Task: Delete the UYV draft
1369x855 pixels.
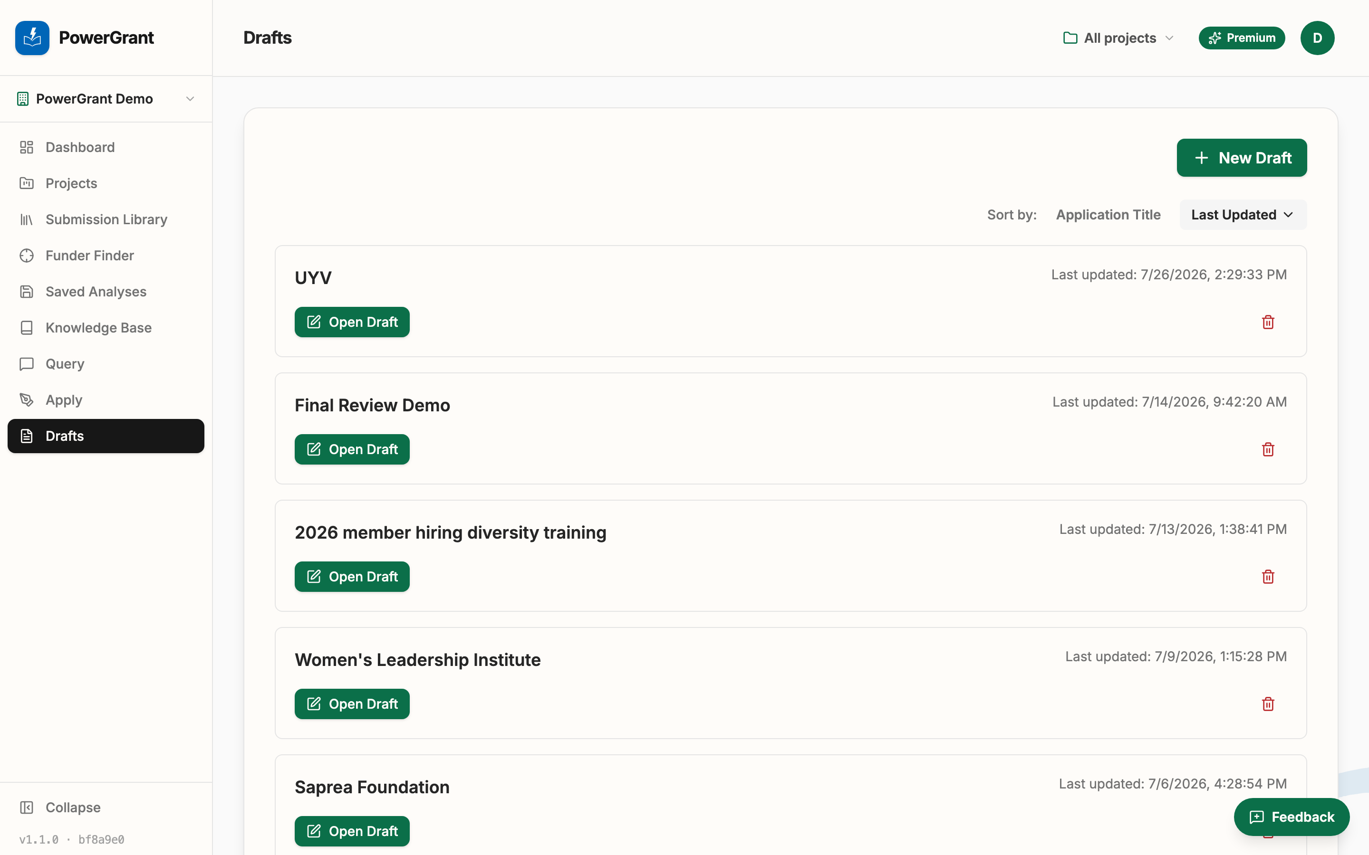Action: 1268,323
